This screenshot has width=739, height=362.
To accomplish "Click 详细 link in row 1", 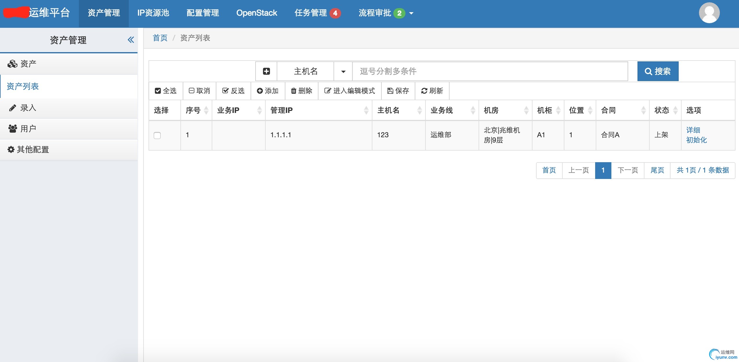I will tap(693, 130).
